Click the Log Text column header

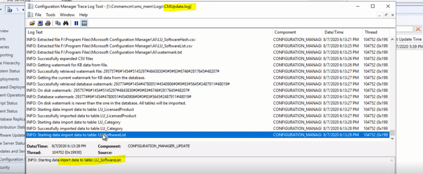point(149,32)
